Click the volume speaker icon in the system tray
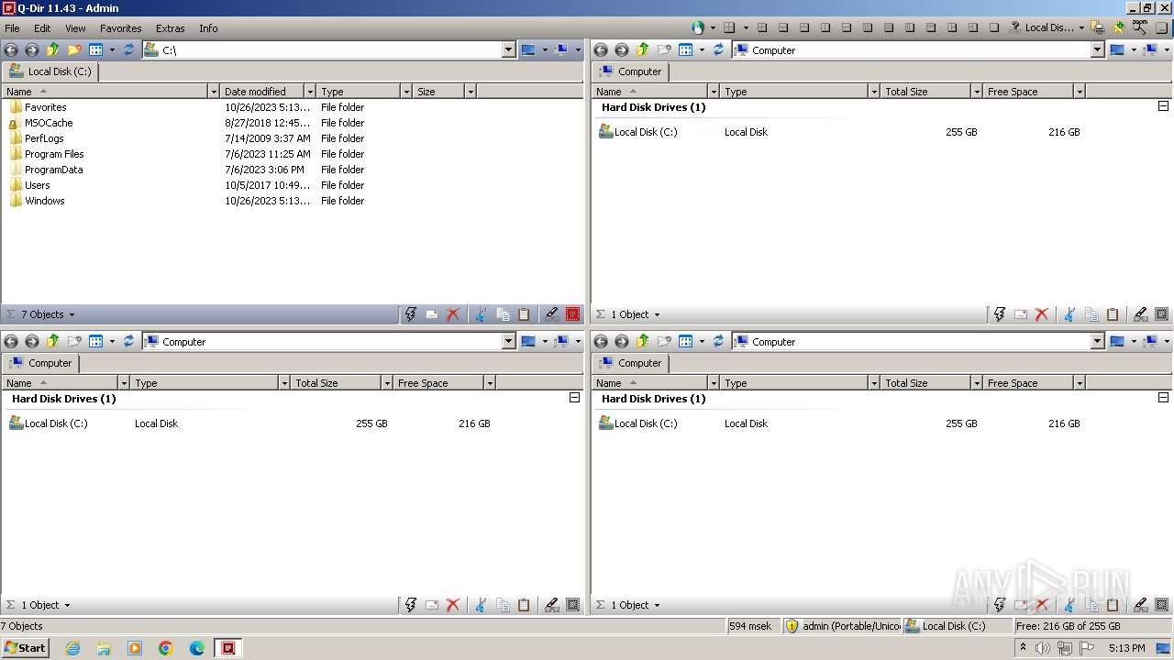The image size is (1174, 660). coord(1043,648)
